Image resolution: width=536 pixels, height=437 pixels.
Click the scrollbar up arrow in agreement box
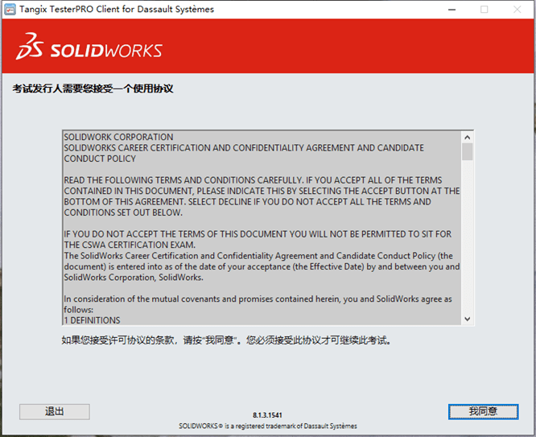coord(468,137)
